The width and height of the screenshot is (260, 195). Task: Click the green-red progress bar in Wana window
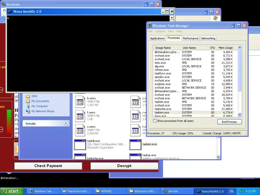(x=9, y=121)
